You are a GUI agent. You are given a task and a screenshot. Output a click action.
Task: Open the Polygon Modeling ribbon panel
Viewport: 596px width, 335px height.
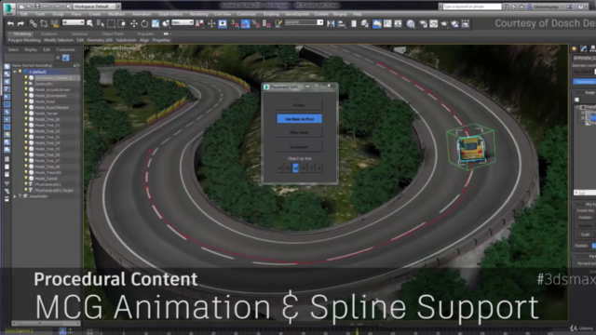pyautogui.click(x=24, y=40)
